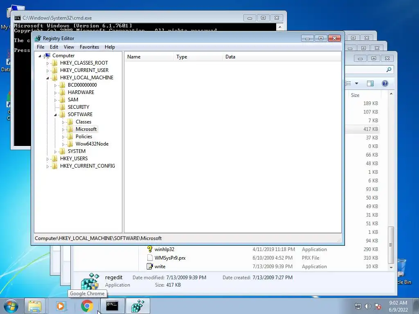Open the view options dropdown in Explorer

click(356, 83)
